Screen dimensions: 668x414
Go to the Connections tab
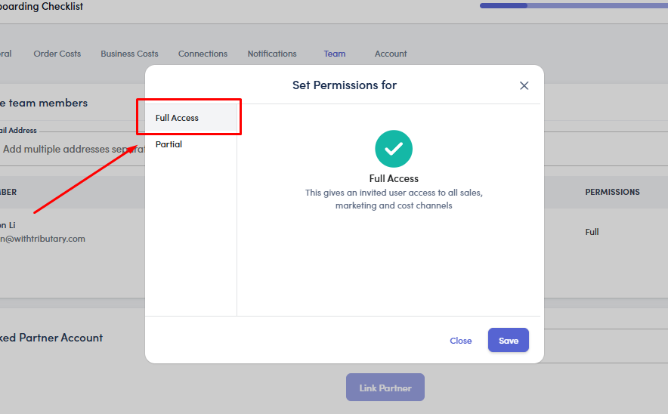pyautogui.click(x=203, y=54)
